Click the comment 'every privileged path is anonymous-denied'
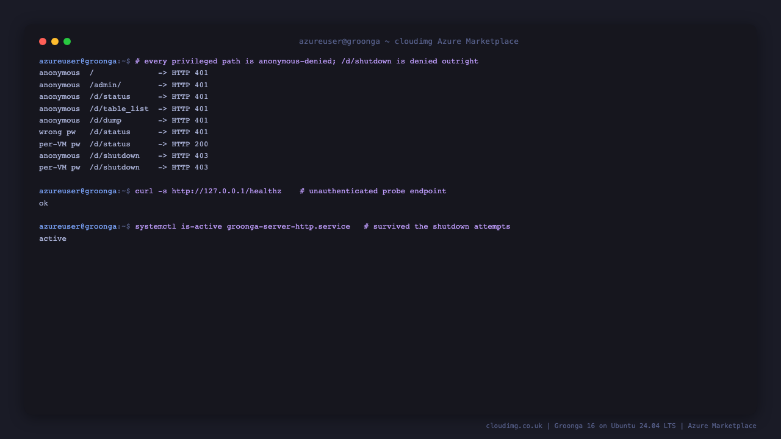The image size is (781, 439). tap(239, 62)
